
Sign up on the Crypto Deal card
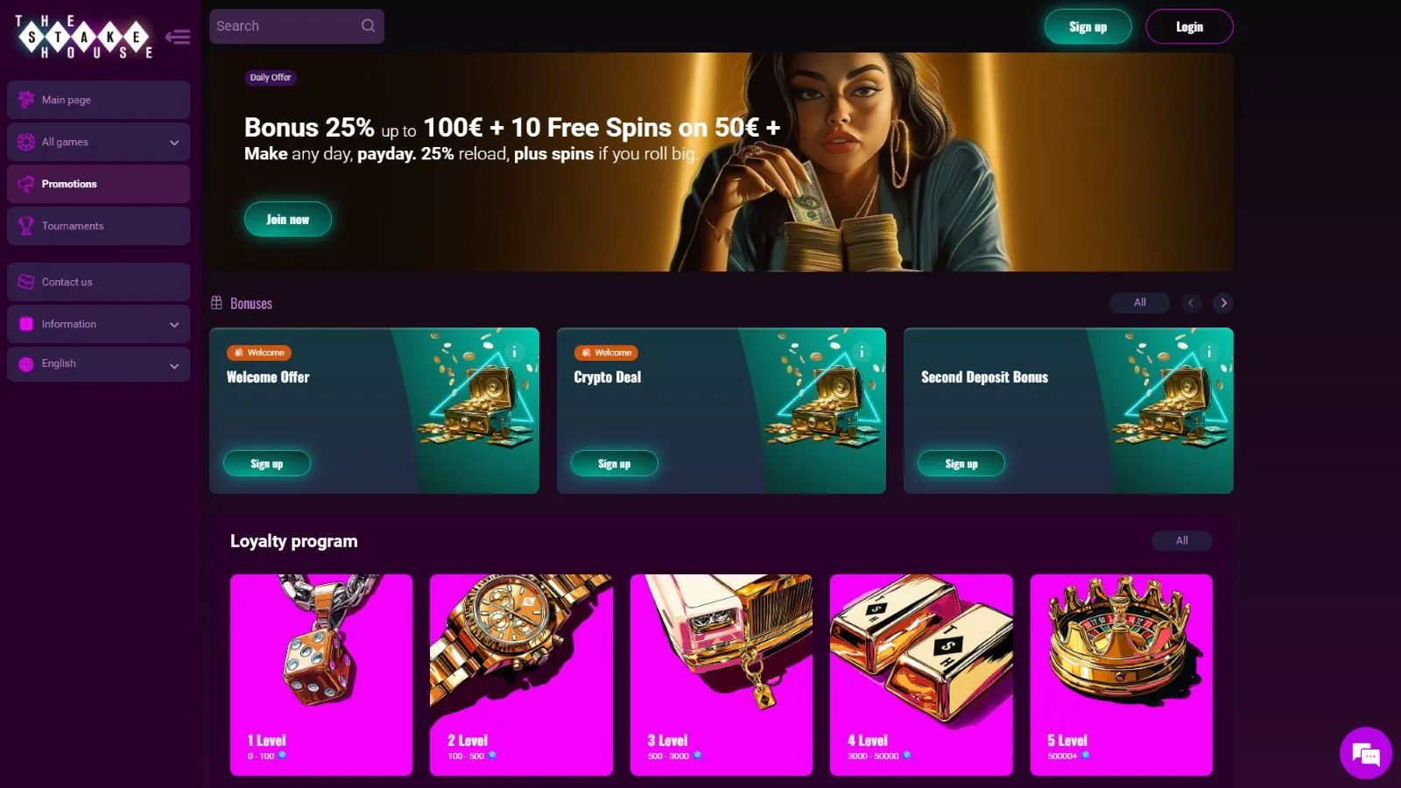coord(614,463)
